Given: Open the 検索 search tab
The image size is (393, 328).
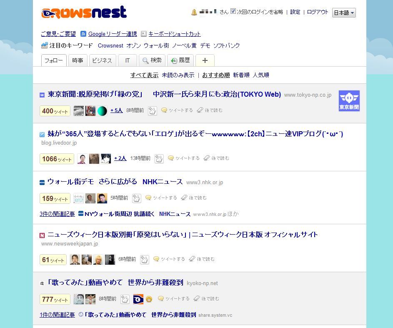Looking at the screenshot, I should point(152,60).
